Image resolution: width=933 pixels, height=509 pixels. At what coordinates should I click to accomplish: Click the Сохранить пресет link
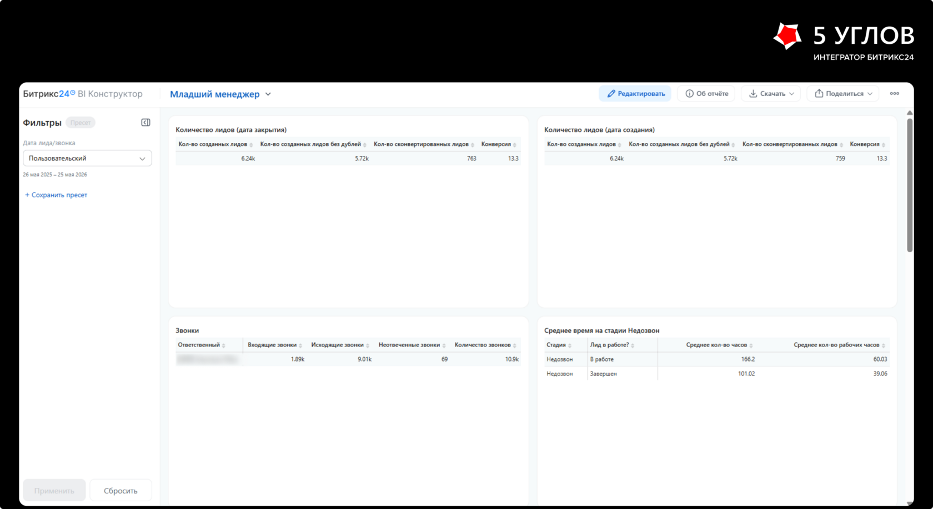[x=56, y=195]
